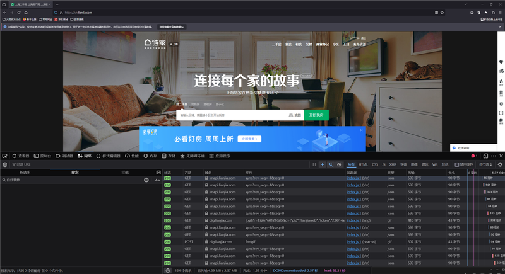
Task: Open the 无障碍环境 Accessibility panel
Action: click(x=193, y=156)
